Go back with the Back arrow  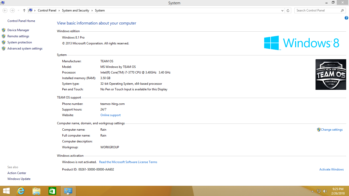tap(5, 10)
